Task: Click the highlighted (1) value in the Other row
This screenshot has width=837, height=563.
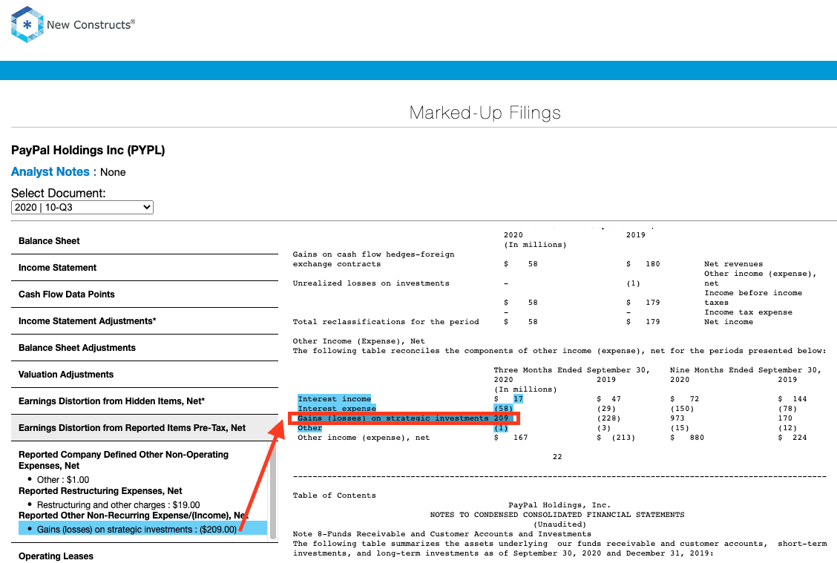Action: click(501, 427)
